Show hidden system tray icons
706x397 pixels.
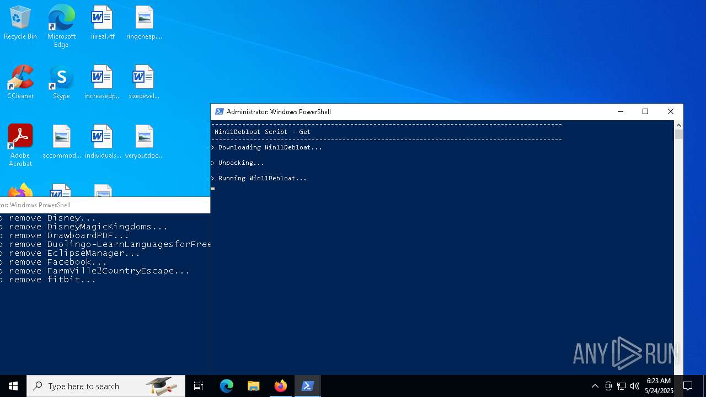(x=595, y=386)
